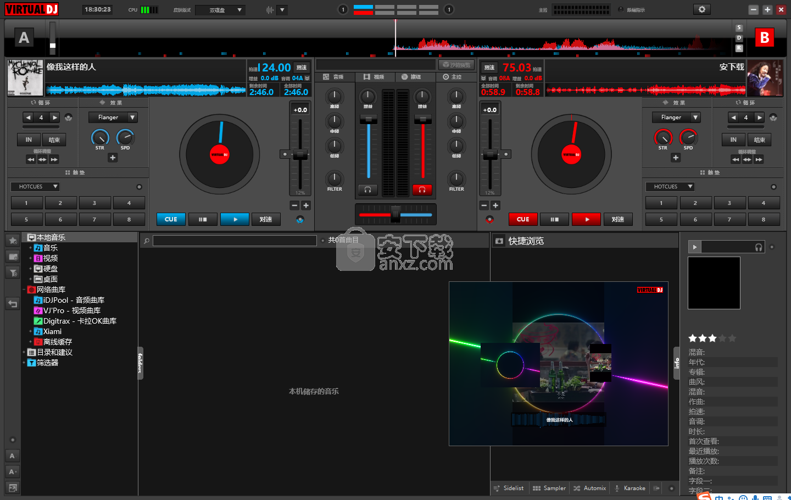Open the Karaoke tab
This screenshot has height=500, width=791.
630,488
